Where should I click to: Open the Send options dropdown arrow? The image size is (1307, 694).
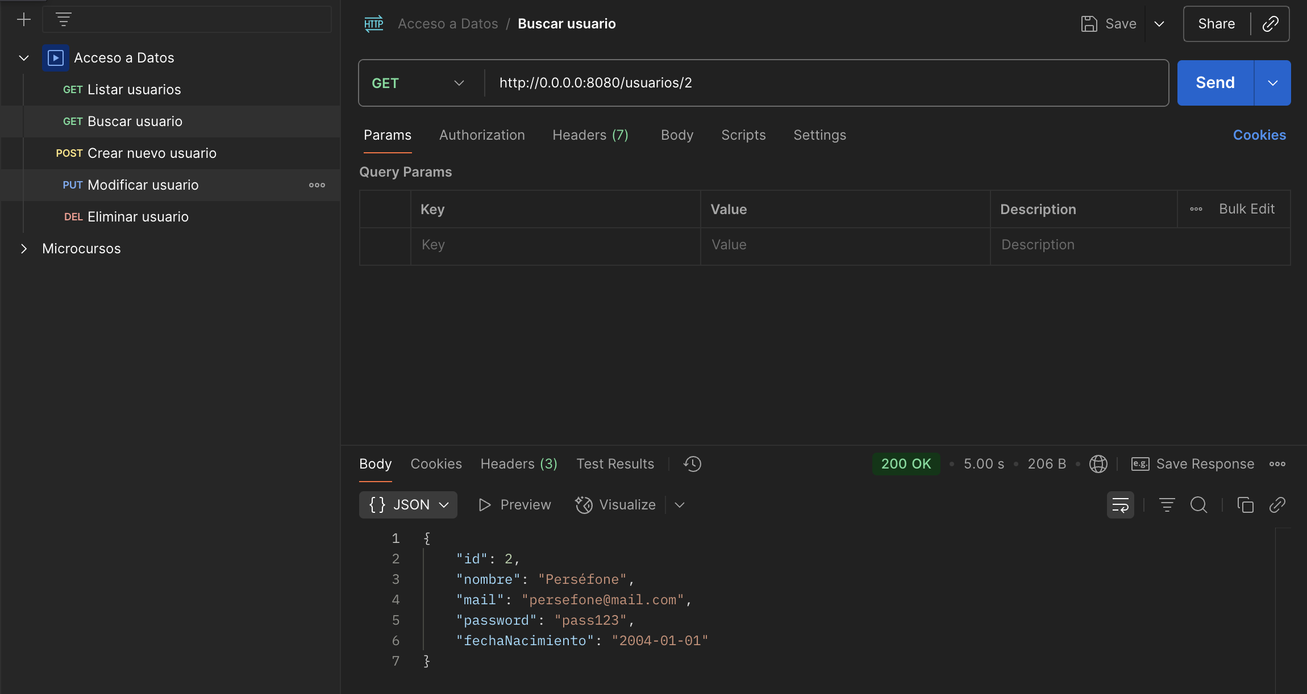[x=1273, y=83]
